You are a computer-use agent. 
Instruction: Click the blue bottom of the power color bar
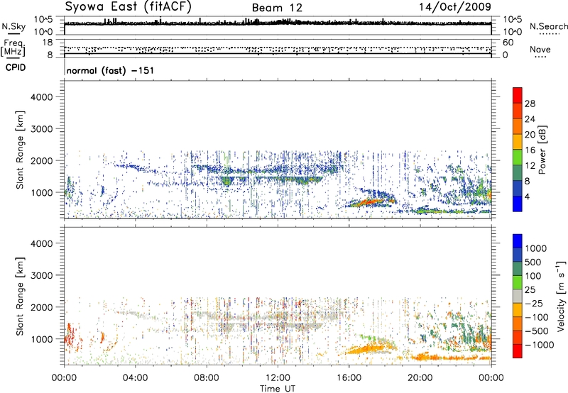pyautogui.click(x=518, y=204)
